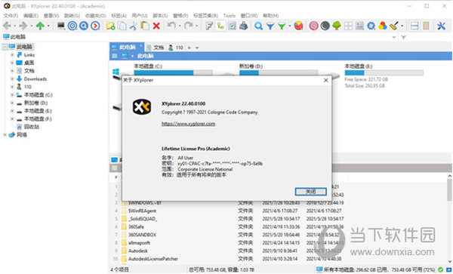The width and height of the screenshot is (453, 274).
Task: Click the Redo toolbar icon
Action: (188, 26)
